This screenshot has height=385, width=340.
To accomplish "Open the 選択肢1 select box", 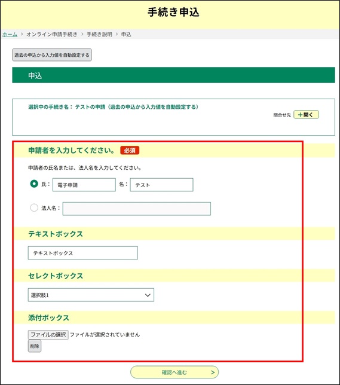I will (91, 295).
